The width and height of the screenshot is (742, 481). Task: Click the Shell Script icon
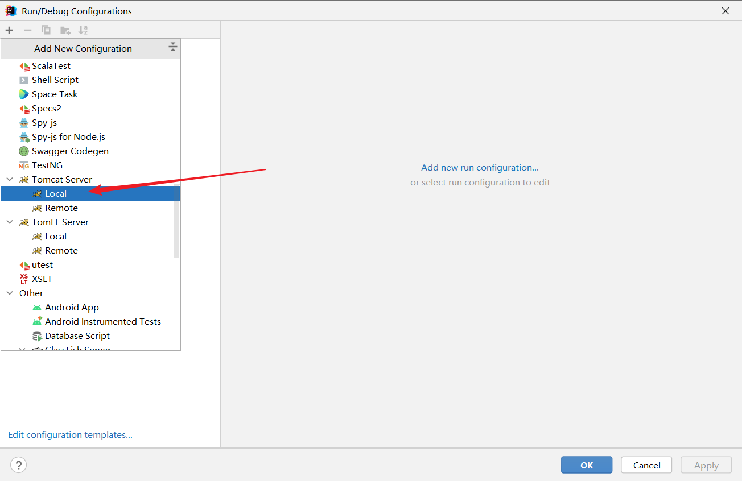pyautogui.click(x=24, y=80)
